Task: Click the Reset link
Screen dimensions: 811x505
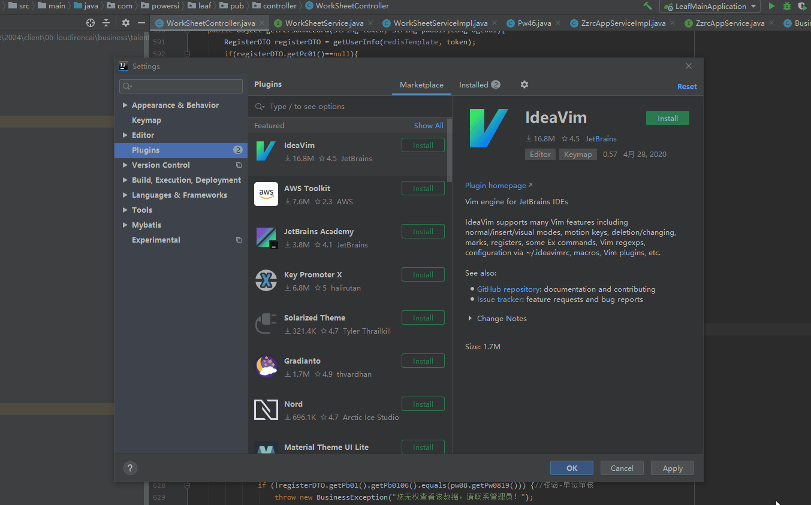Action: coord(687,87)
